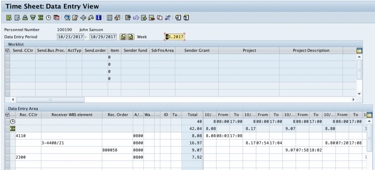Go to next data entry period
The height and width of the screenshot is (170, 375).
[131, 37]
